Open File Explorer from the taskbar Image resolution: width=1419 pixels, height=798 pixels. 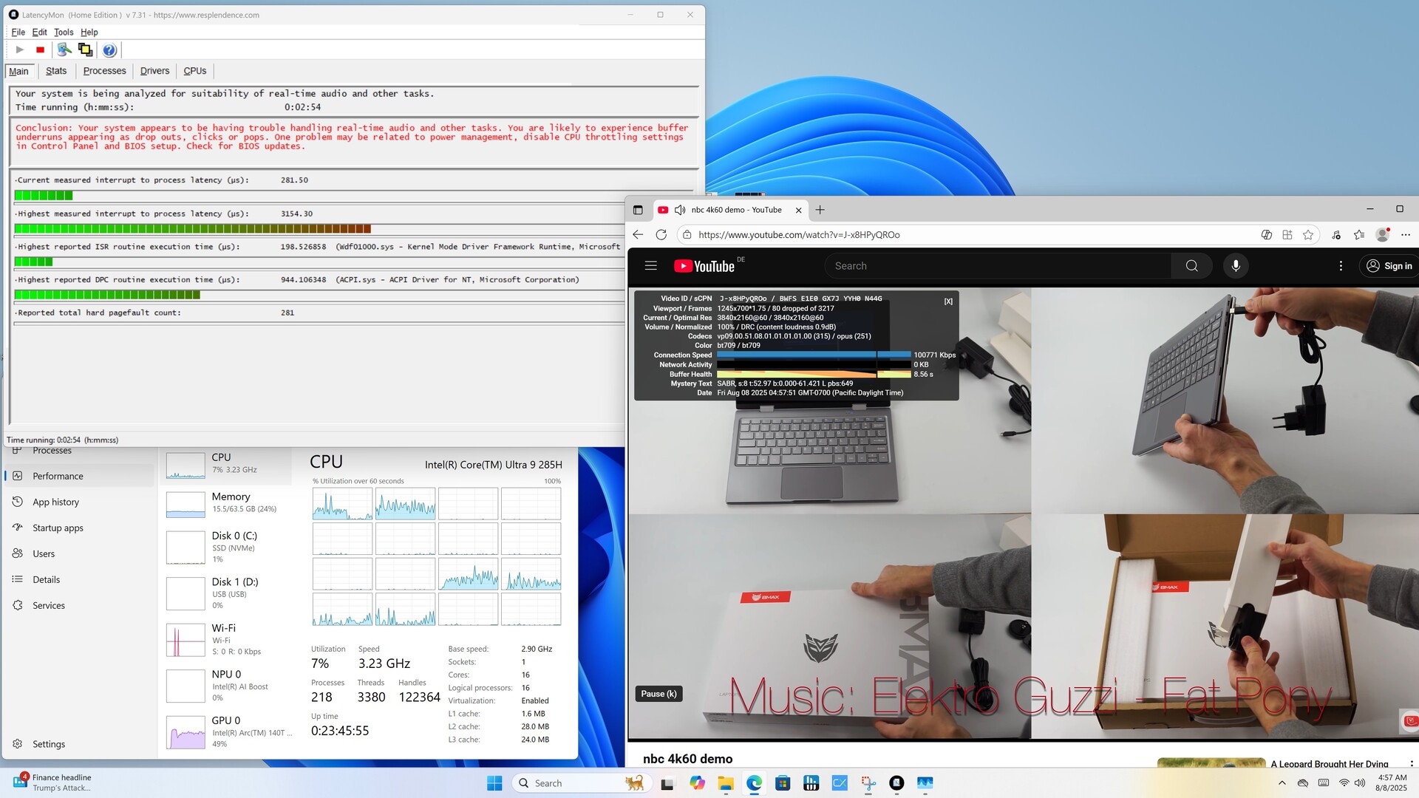pyautogui.click(x=725, y=783)
